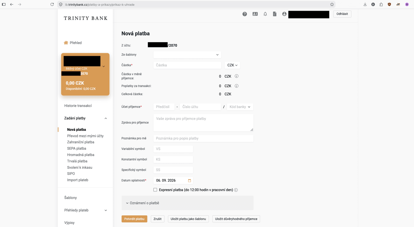This screenshot has height=227, width=414.
Task: Click the Variabilní symbol VS field
Action: tap(173, 149)
